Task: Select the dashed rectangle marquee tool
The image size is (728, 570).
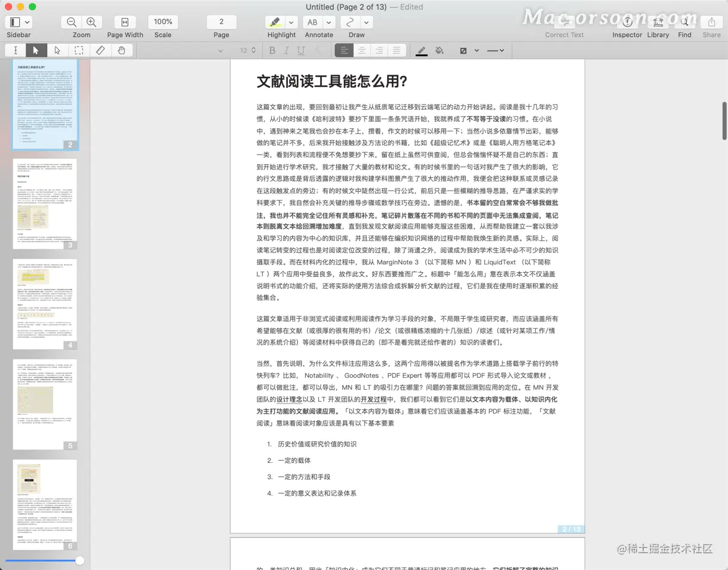Action: click(79, 51)
